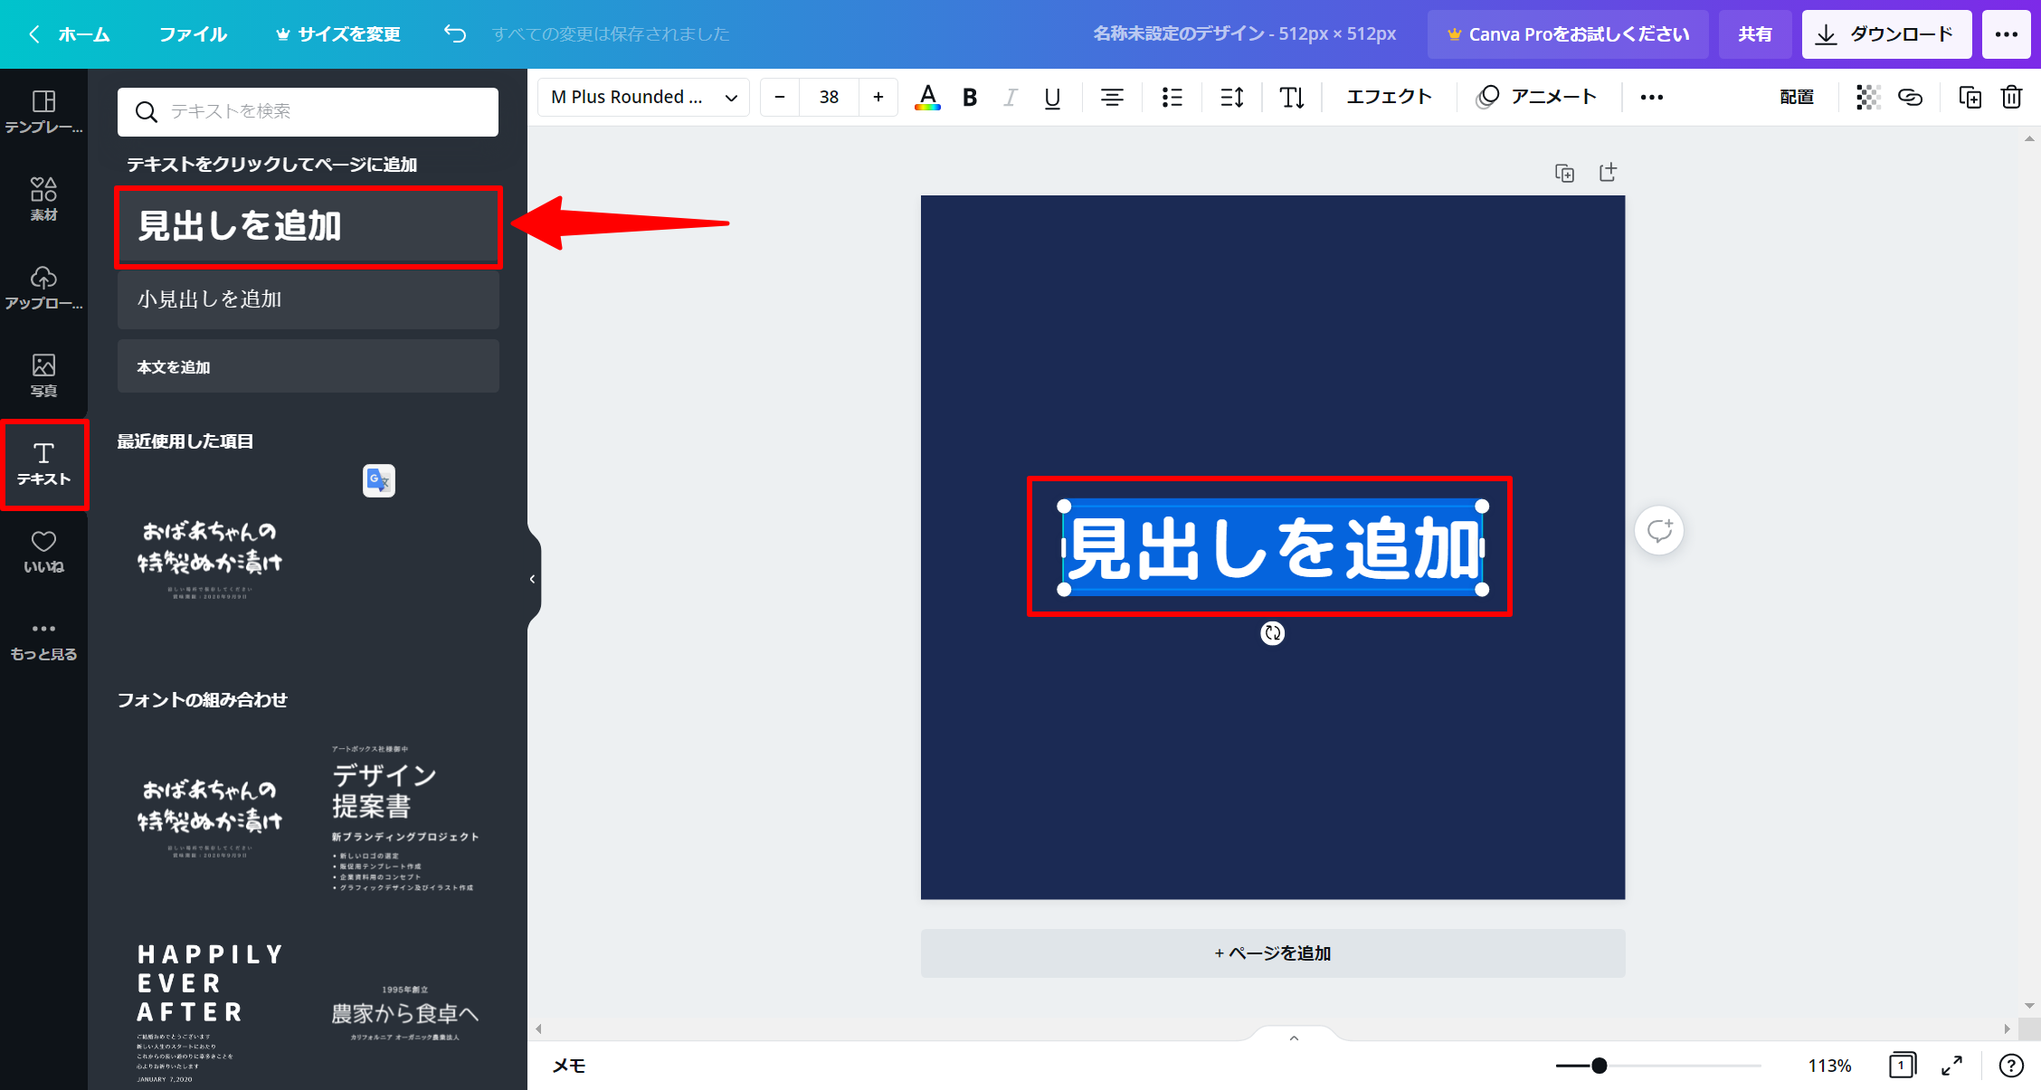2041x1090 pixels.
Task: Select the デザイン提案書 font combination
Action: pos(403,818)
